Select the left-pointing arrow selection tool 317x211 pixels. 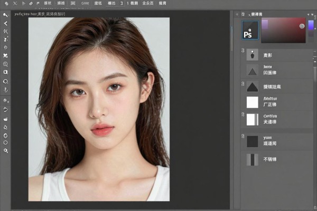pos(6,23)
